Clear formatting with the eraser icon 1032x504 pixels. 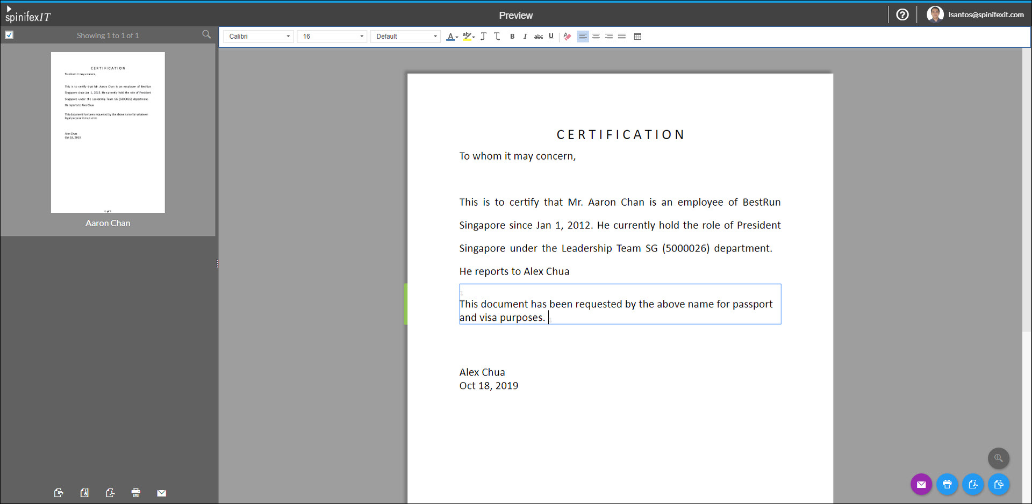567,37
